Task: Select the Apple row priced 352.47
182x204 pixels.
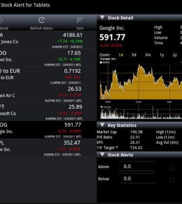Action: point(48,148)
